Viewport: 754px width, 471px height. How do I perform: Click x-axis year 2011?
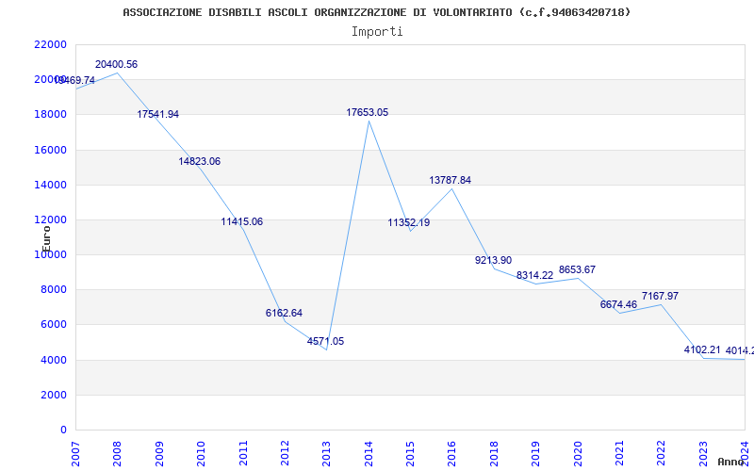[243, 453]
